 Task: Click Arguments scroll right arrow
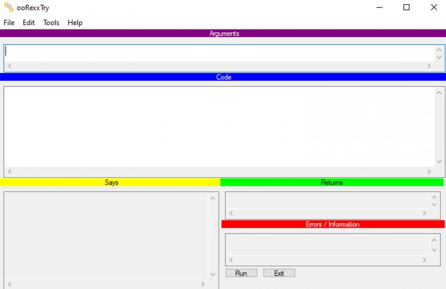pyautogui.click(x=429, y=66)
